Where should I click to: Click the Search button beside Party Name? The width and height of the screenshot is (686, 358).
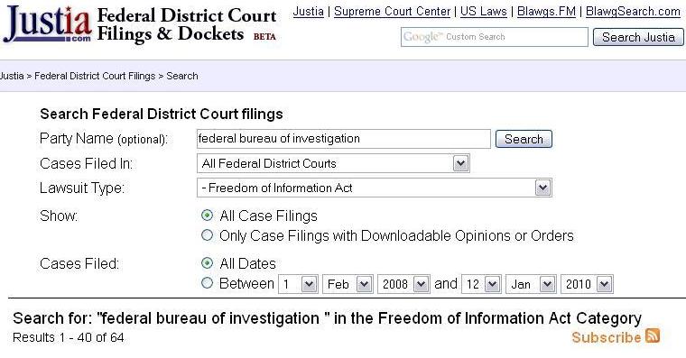tap(524, 139)
